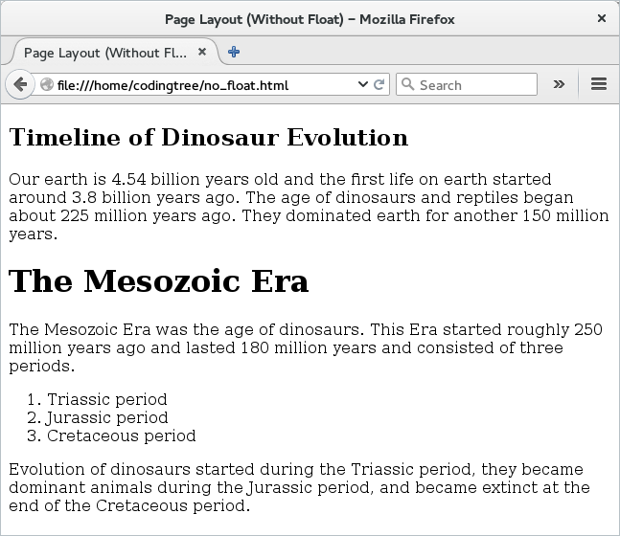Focus the Search input field
Image resolution: width=620 pixels, height=536 pixels.
tap(474, 85)
